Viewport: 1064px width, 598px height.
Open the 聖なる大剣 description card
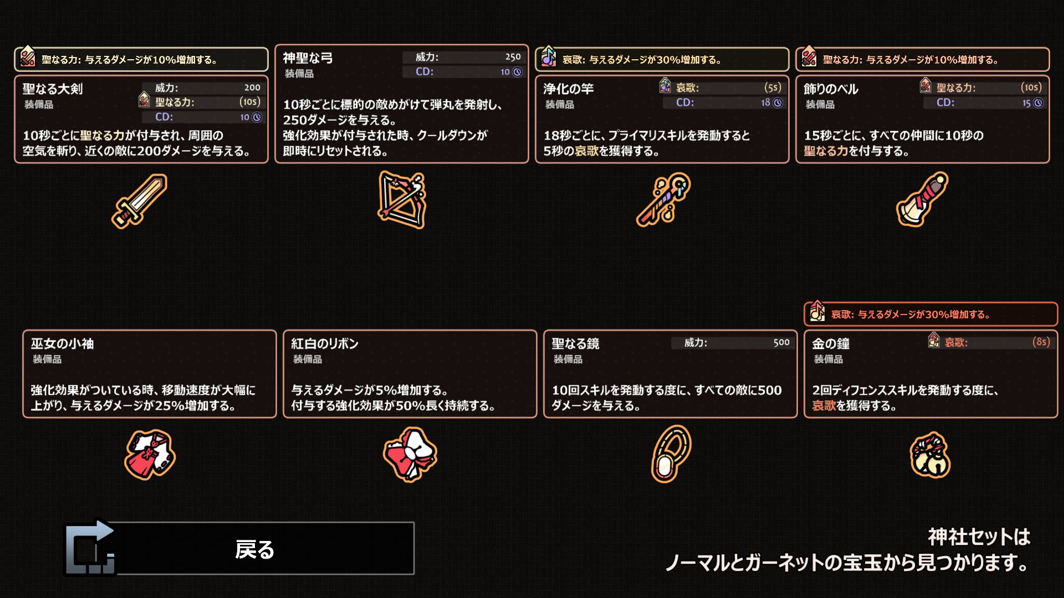(141, 119)
